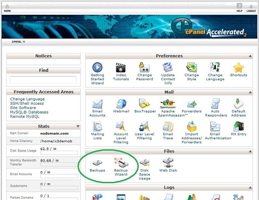Click into the Find search field

[x=43, y=80]
